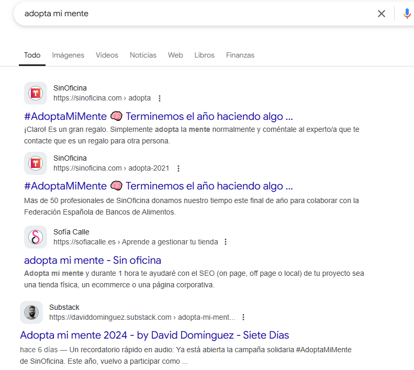Switch to the Videos tab

(x=107, y=55)
